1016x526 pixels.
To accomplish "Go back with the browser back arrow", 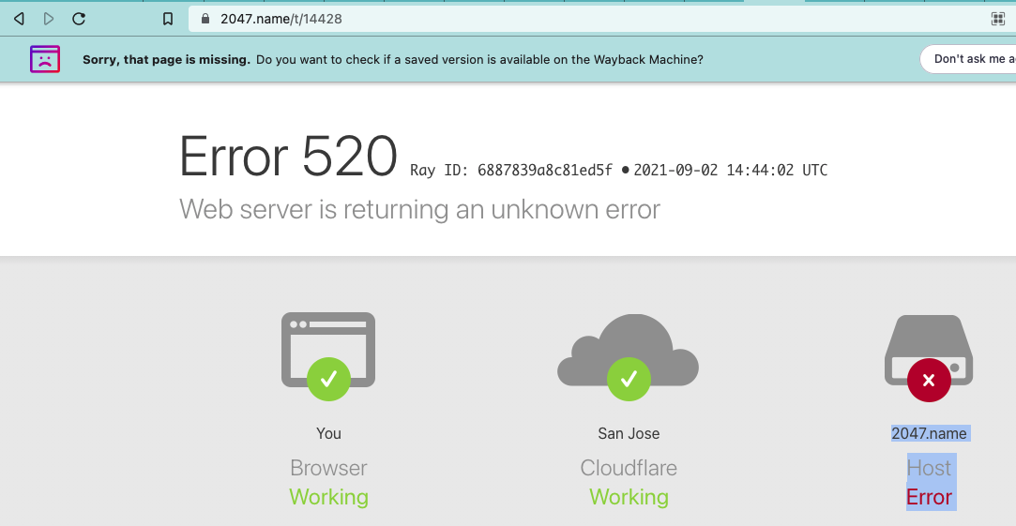I will point(20,19).
